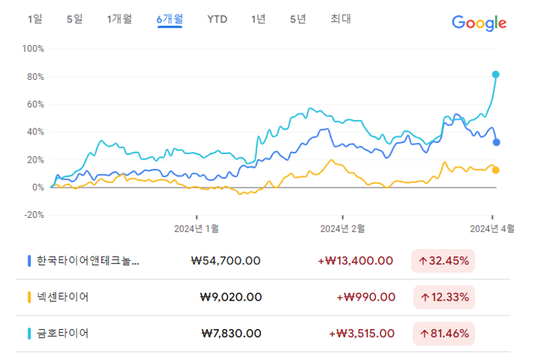This screenshot has height=361, width=542.
Task: Click the cyan color marker beside 금호타이어
Action: click(29, 333)
